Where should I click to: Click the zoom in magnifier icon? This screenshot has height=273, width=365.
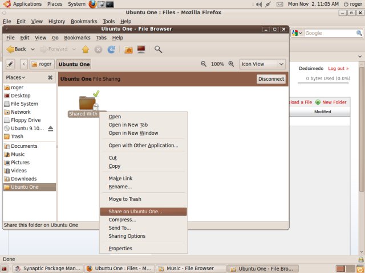[x=231, y=64]
